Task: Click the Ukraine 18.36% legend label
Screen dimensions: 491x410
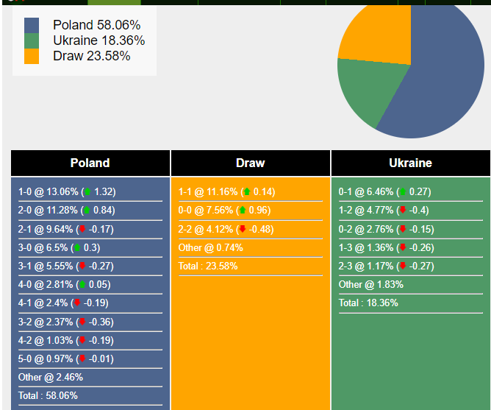Action: click(98, 41)
